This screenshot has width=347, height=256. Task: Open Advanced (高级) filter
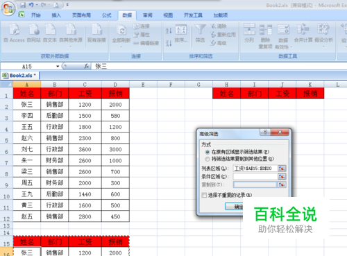point(219,43)
